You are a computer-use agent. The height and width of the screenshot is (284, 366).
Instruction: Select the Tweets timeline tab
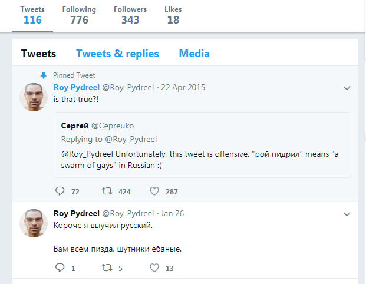pos(38,54)
